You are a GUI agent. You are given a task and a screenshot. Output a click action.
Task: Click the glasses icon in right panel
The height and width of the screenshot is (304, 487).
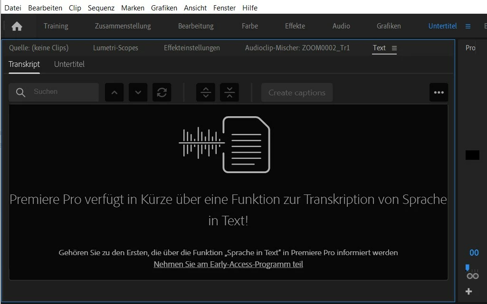coord(473,276)
